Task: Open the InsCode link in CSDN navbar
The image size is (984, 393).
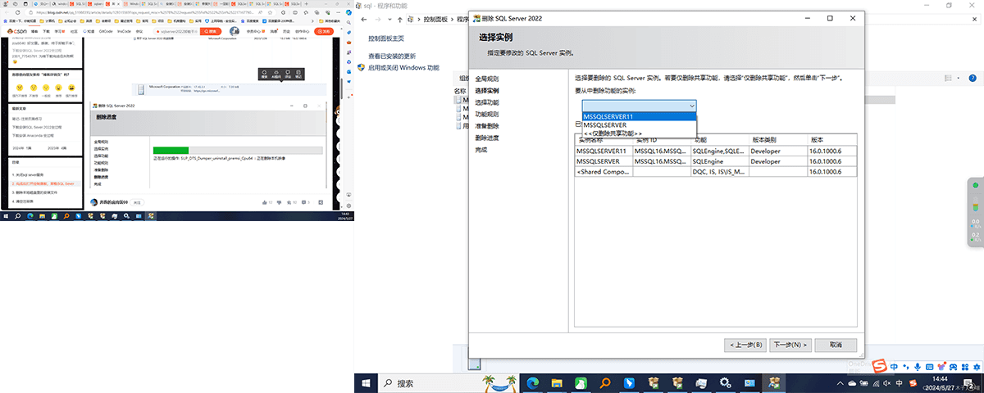Action: pos(124,31)
